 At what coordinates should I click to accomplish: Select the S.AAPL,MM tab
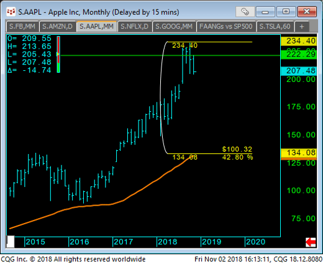(x=96, y=27)
